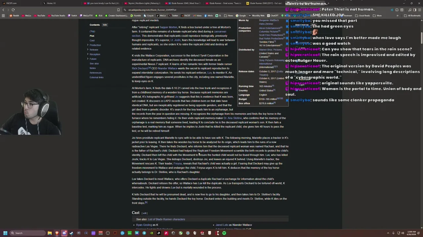The image size is (423, 237).
Task: Reload the Wikipedia page
Action: 13,10
